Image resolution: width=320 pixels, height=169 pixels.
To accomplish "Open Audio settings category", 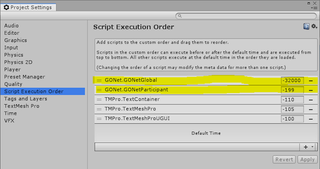I will [11, 26].
